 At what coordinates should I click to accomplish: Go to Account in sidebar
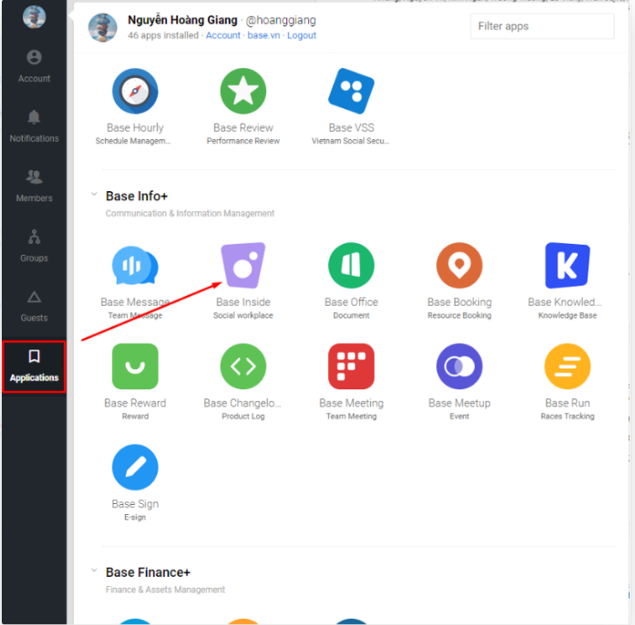pyautogui.click(x=34, y=66)
